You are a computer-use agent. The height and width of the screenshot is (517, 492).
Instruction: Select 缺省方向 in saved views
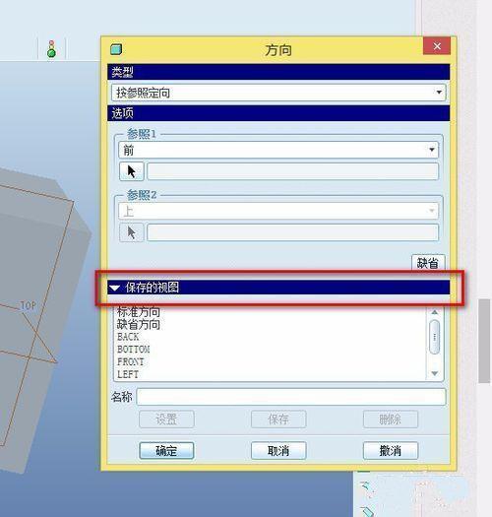coord(139,324)
